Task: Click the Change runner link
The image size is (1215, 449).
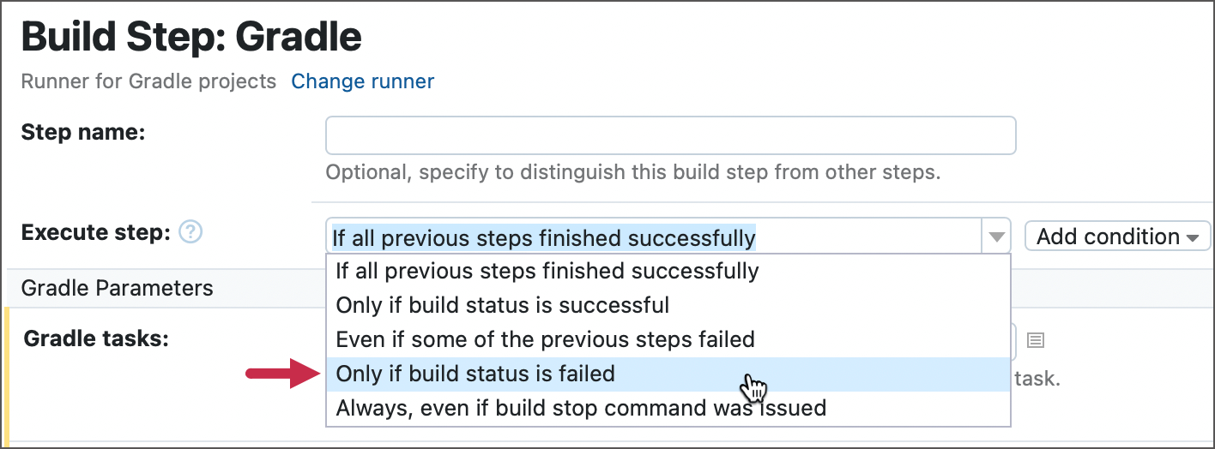Action: tap(363, 81)
